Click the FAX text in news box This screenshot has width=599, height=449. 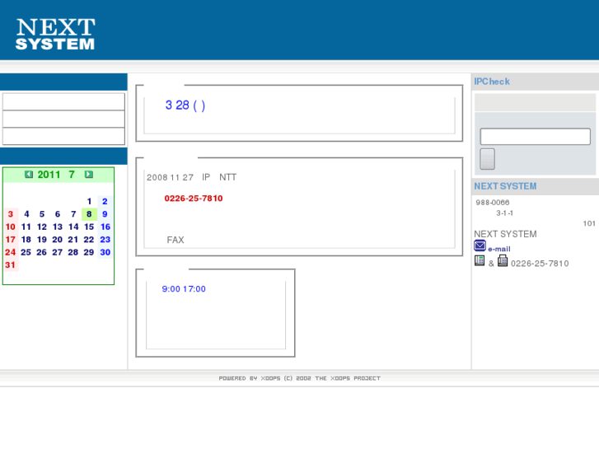pyautogui.click(x=175, y=240)
